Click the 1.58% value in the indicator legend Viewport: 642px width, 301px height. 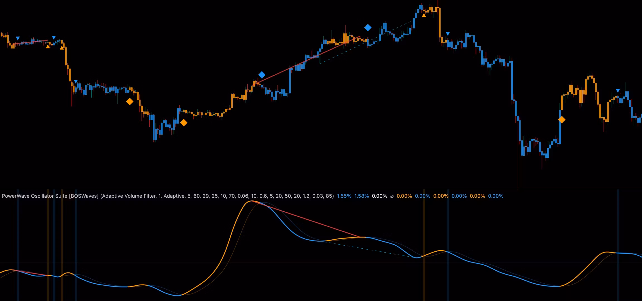[x=361, y=196]
